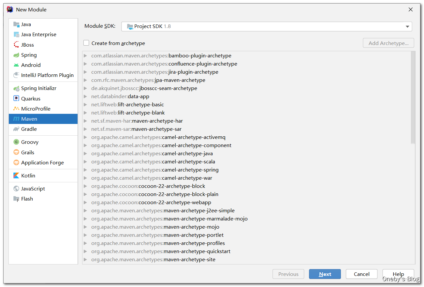Screen dimensions: 424x287
Task: Click the JavaScript globe icon
Action: 16,189
